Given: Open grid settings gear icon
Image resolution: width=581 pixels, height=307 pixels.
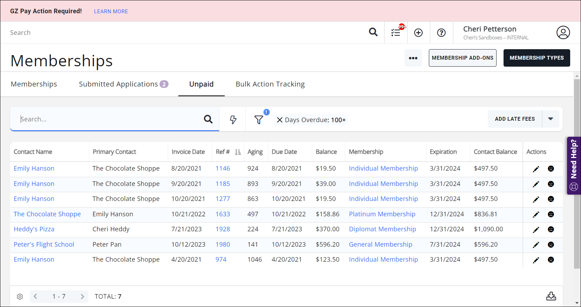Looking at the screenshot, I should click(20, 297).
